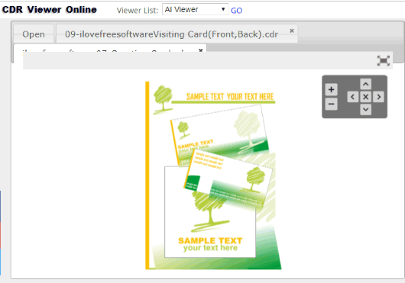Close the Visiting Card(Front,Back).cdr tab
Viewport: 405px width, 283px height.
[x=292, y=31]
